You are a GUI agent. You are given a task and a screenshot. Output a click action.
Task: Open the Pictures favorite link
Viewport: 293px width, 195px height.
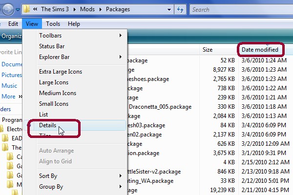11,75
